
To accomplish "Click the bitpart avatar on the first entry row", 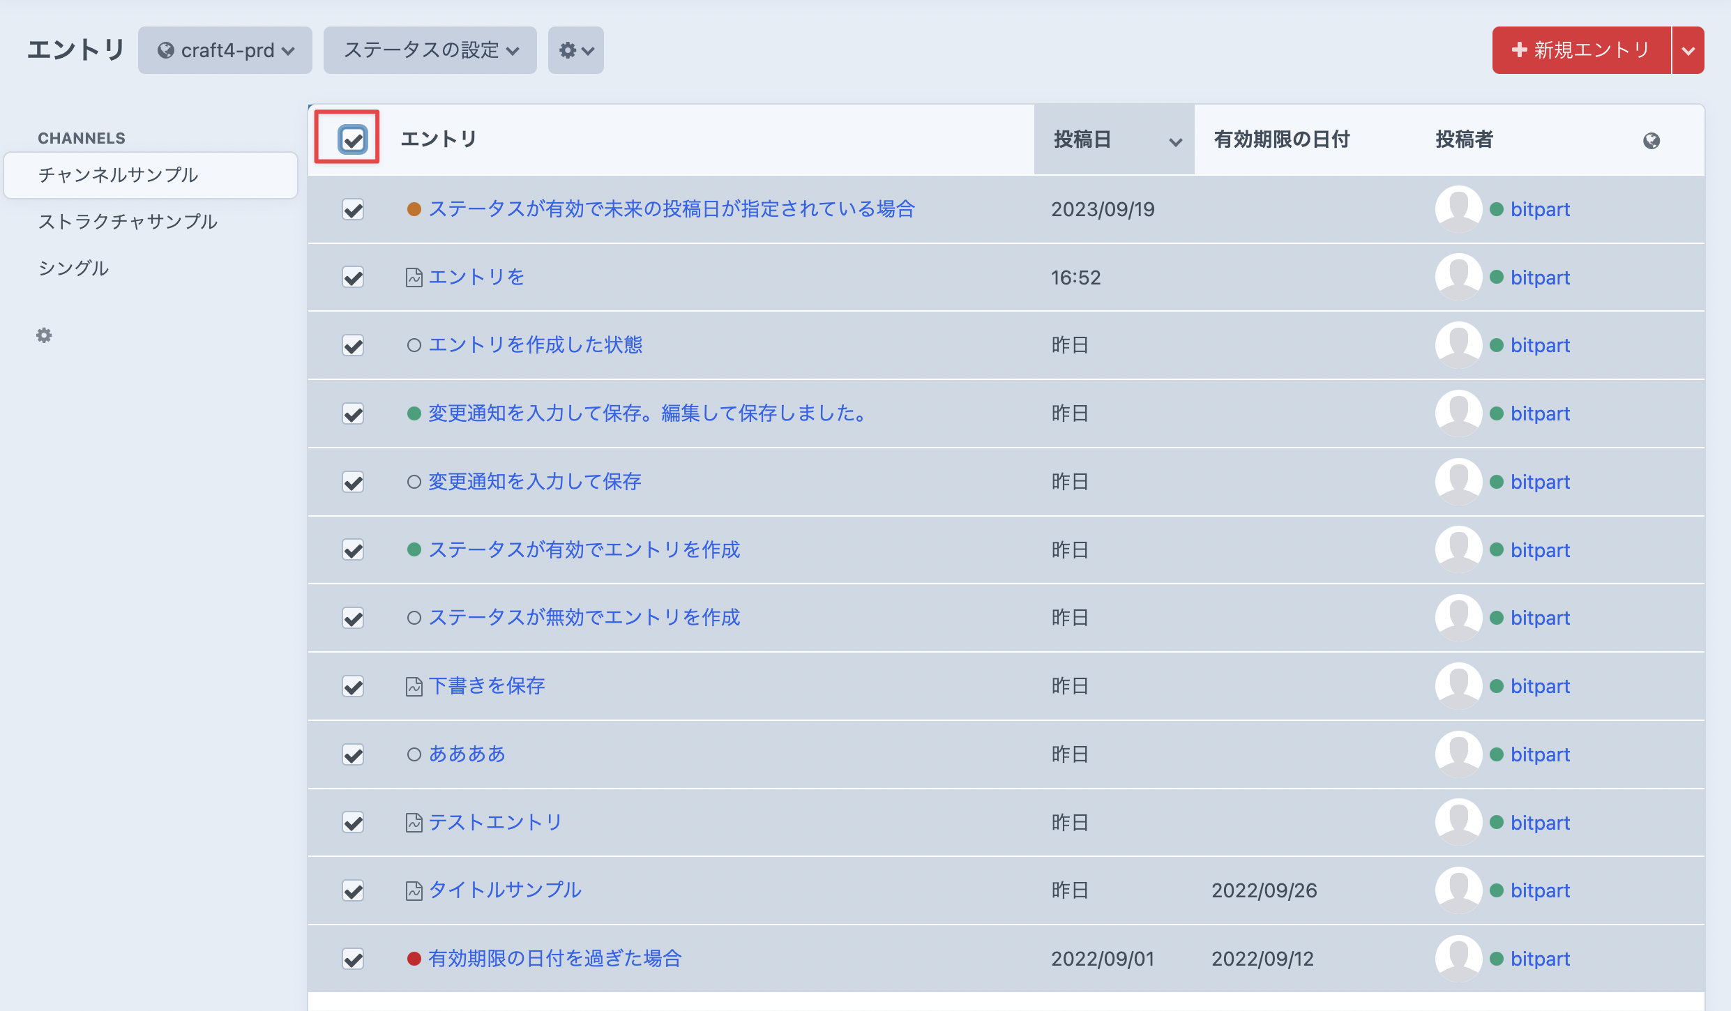I will tap(1458, 208).
